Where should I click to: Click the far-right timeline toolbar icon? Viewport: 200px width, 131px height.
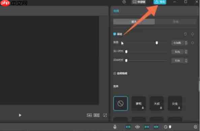[x=195, y=127]
